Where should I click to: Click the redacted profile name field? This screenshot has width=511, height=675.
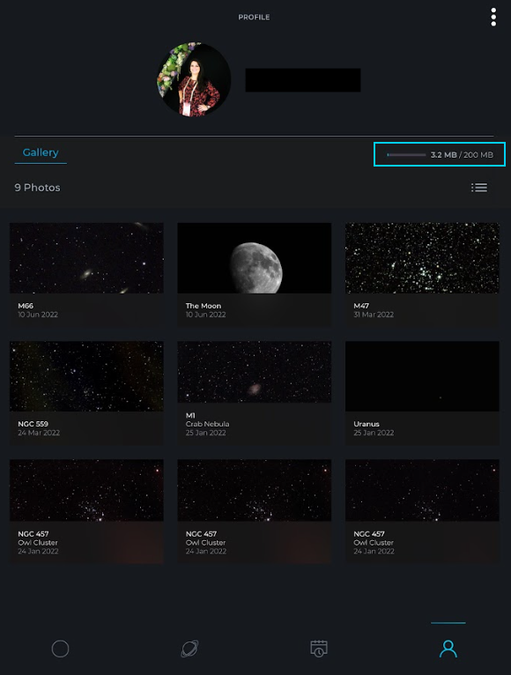click(303, 80)
